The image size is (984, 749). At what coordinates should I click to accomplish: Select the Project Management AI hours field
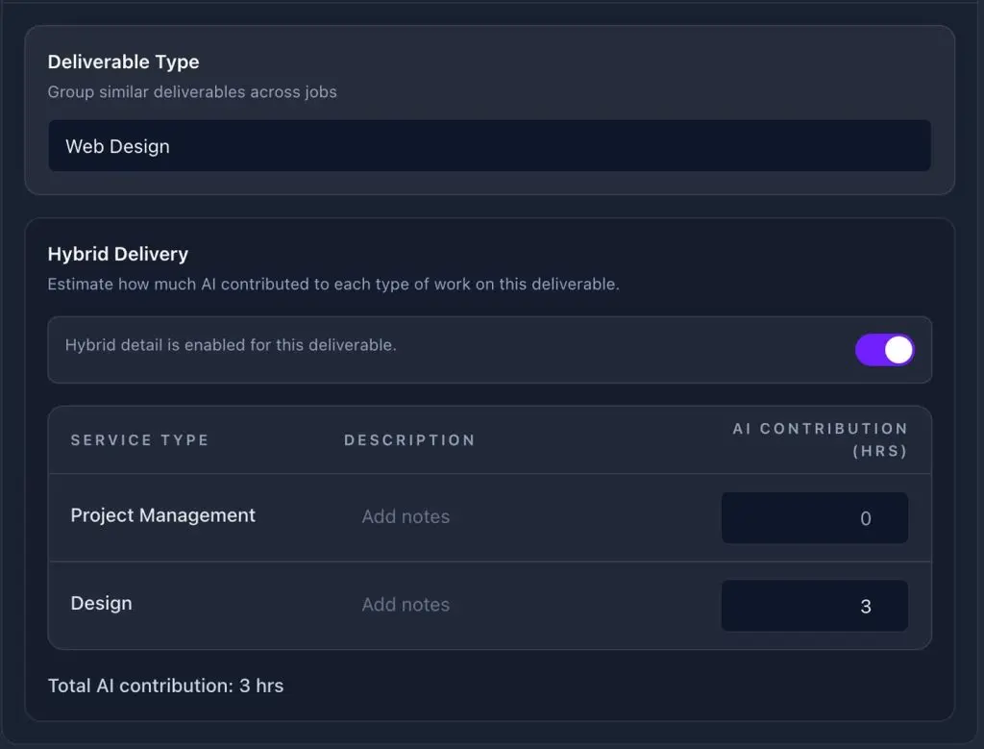[x=814, y=518]
